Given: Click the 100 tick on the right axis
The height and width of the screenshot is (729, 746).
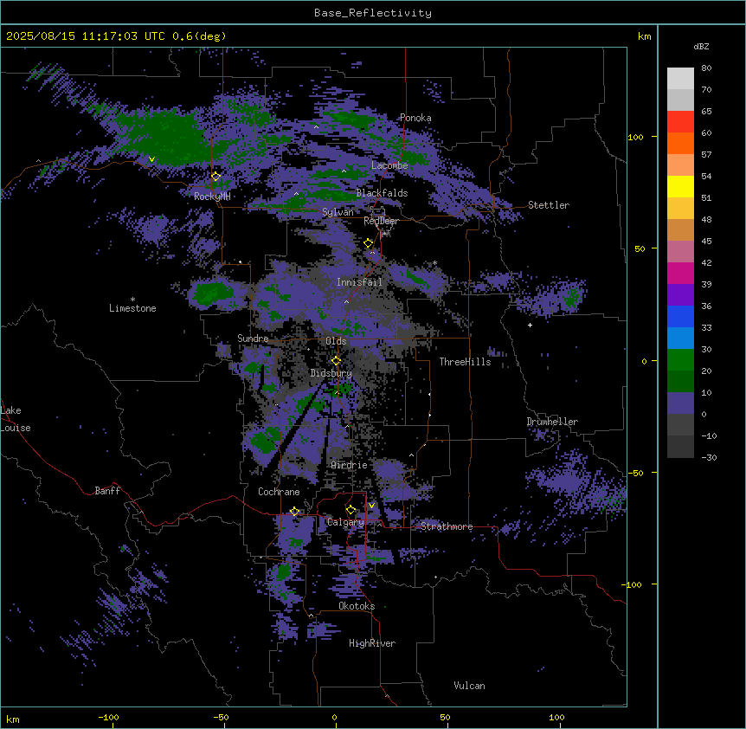Looking at the screenshot, I should (x=635, y=138).
